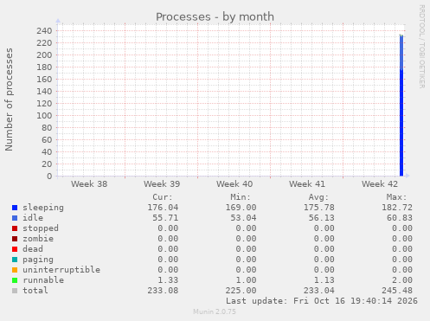Image resolution: width=430 pixels, height=321 pixels.
Task: Click sleeping current value 176.04
Action: 163,208
